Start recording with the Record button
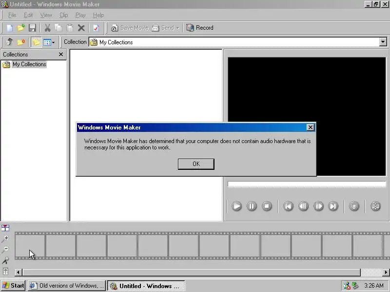Viewport: 390px width, 292px height. pyautogui.click(x=200, y=28)
